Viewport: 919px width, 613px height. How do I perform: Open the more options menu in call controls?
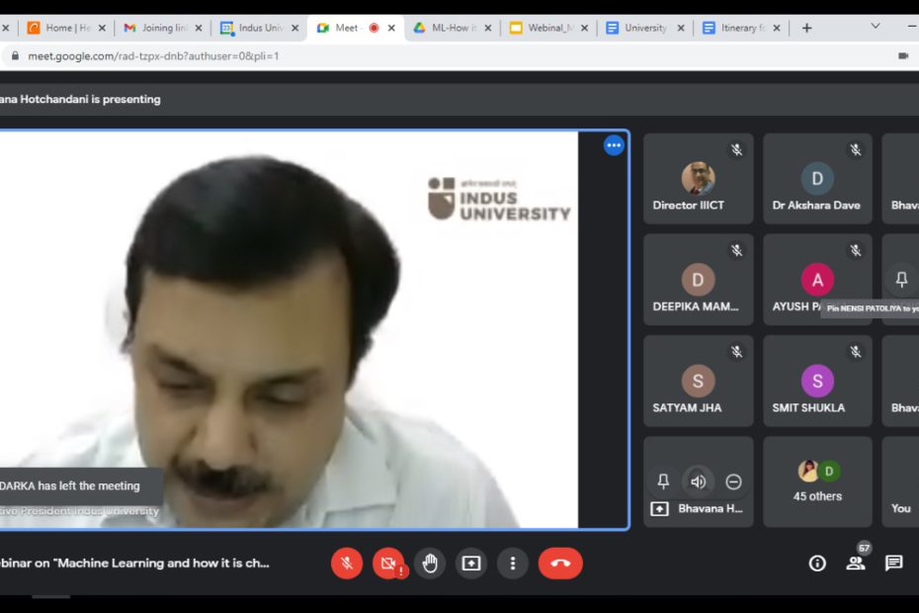tap(513, 563)
